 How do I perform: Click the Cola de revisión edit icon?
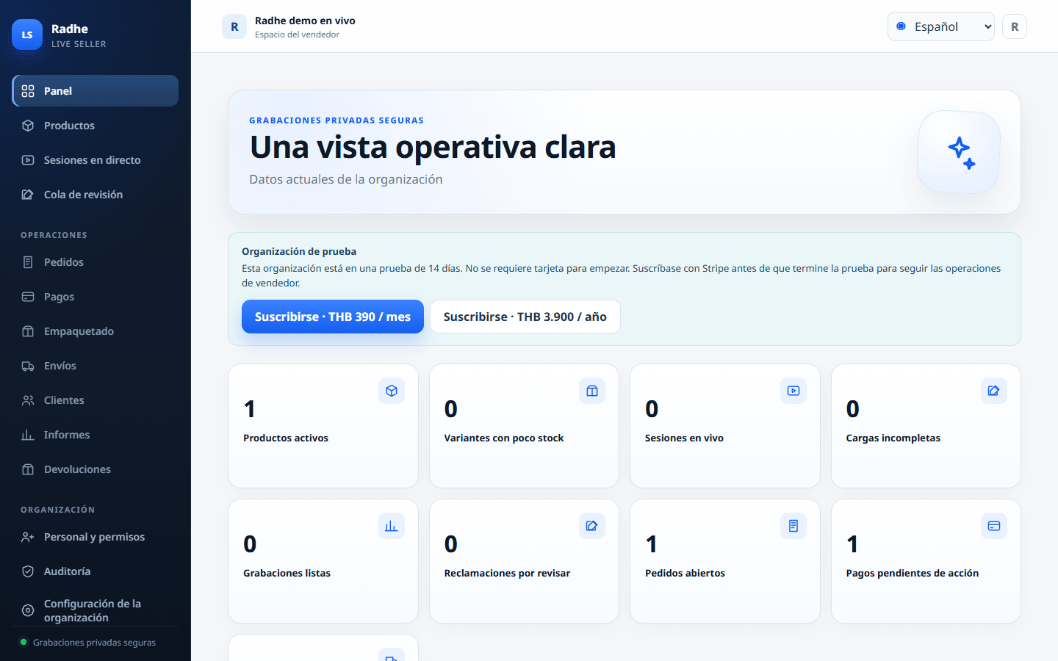[x=28, y=195]
